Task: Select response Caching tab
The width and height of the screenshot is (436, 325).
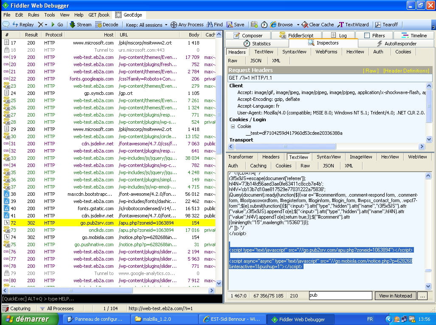Action: [258, 166]
